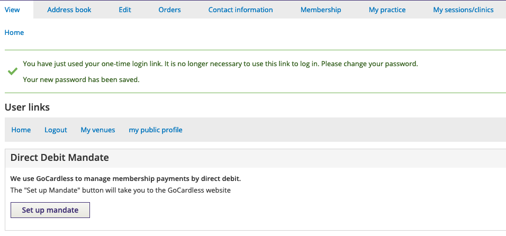This screenshot has height=236, width=506.
Task: Go to the Orders tab
Action: point(169,10)
